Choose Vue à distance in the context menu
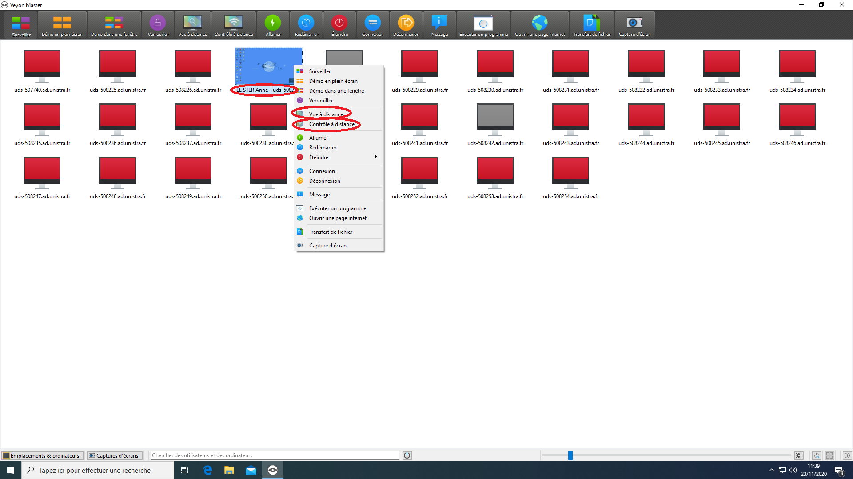The image size is (853, 479). (x=326, y=114)
